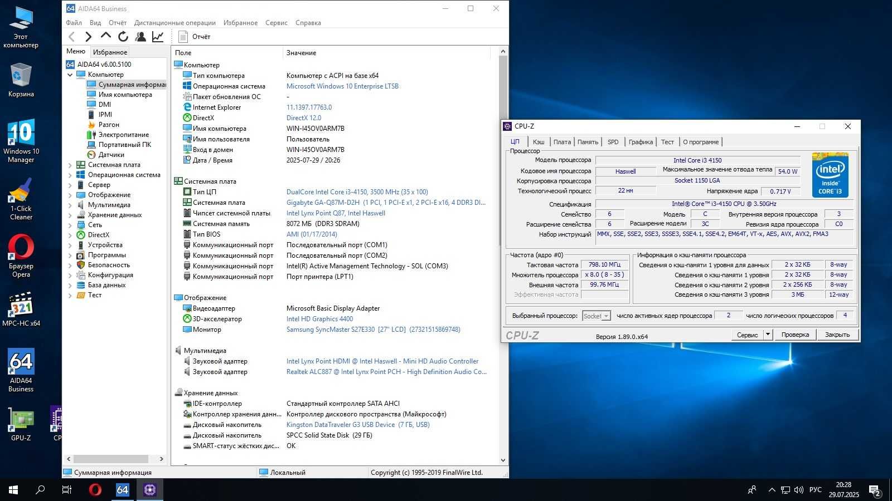Switch to Плата tab in CPU-Z
This screenshot has width=892, height=501.
coord(562,142)
